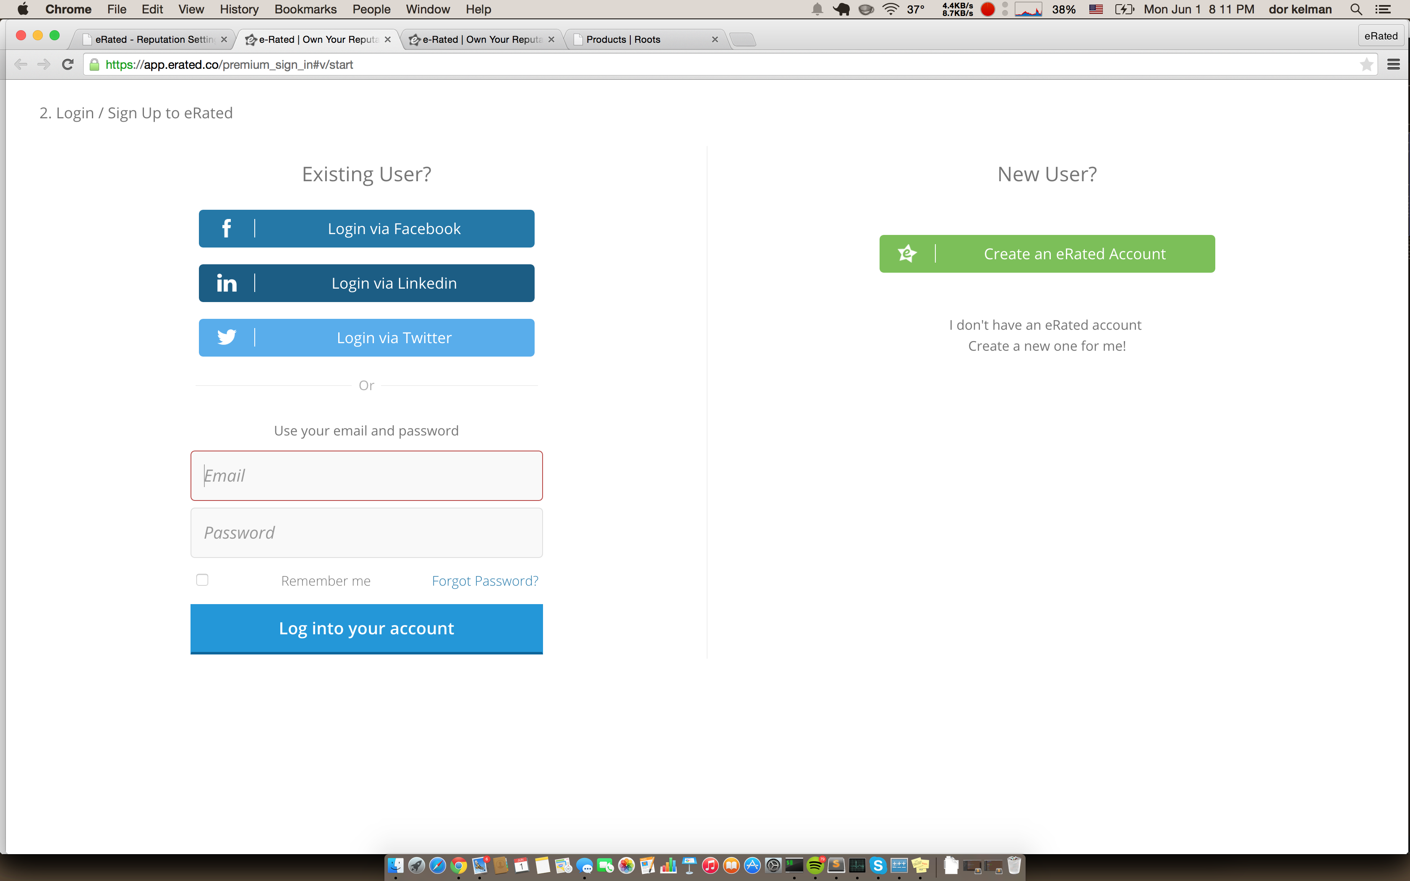
Task: Close the Products | Roots tab
Action: click(x=715, y=39)
